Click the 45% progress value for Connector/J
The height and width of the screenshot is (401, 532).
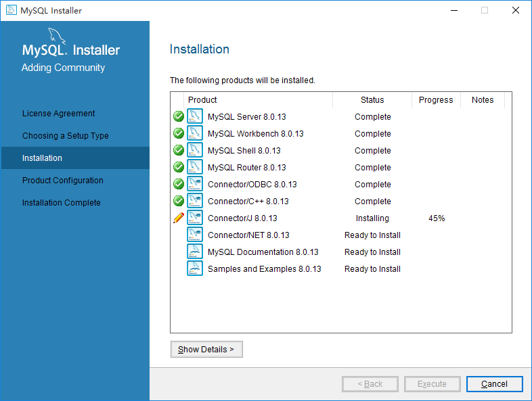[x=437, y=218]
